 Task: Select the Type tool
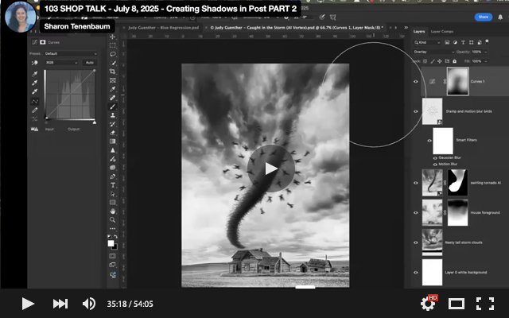[113, 185]
